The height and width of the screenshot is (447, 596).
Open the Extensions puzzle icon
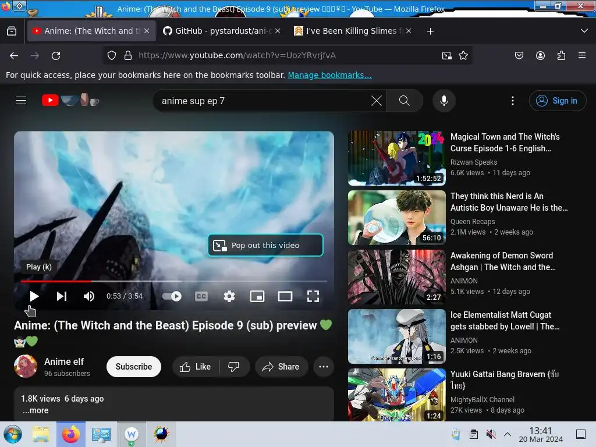click(x=561, y=55)
